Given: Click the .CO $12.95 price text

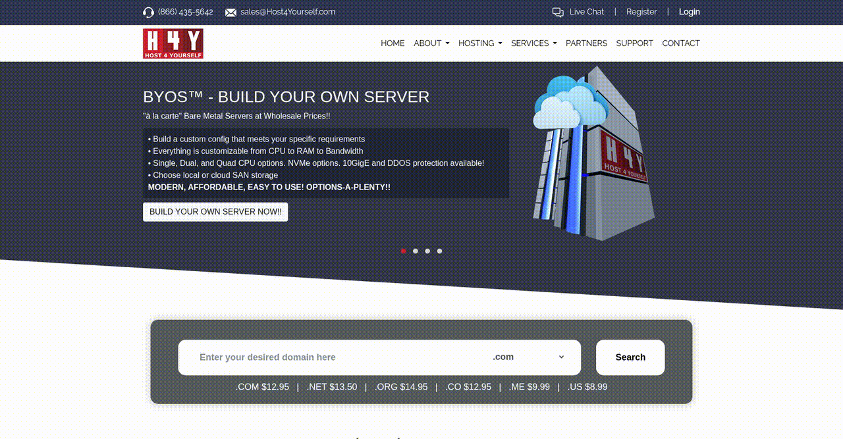Looking at the screenshot, I should coord(468,387).
